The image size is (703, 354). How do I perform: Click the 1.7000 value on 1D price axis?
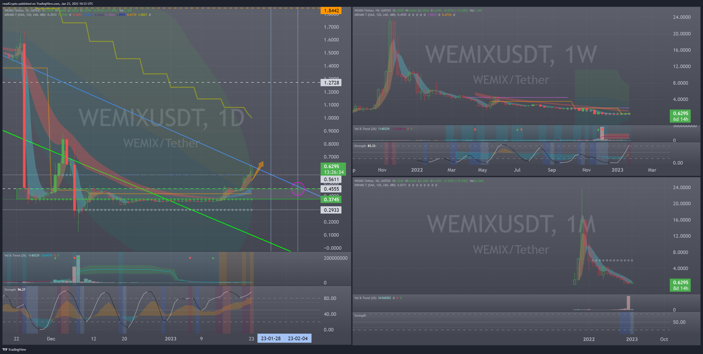pyautogui.click(x=331, y=27)
